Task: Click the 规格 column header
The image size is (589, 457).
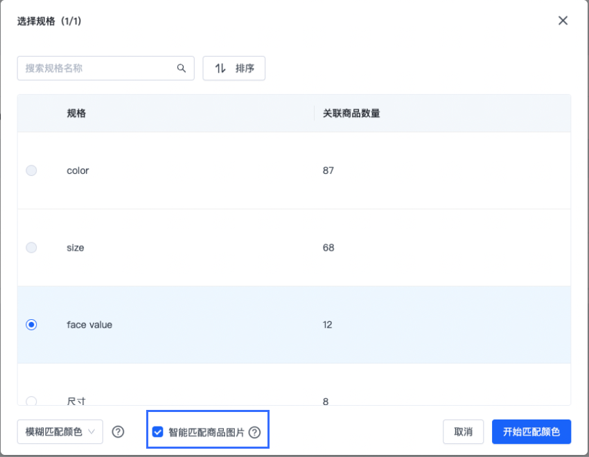Action: pyautogui.click(x=76, y=114)
